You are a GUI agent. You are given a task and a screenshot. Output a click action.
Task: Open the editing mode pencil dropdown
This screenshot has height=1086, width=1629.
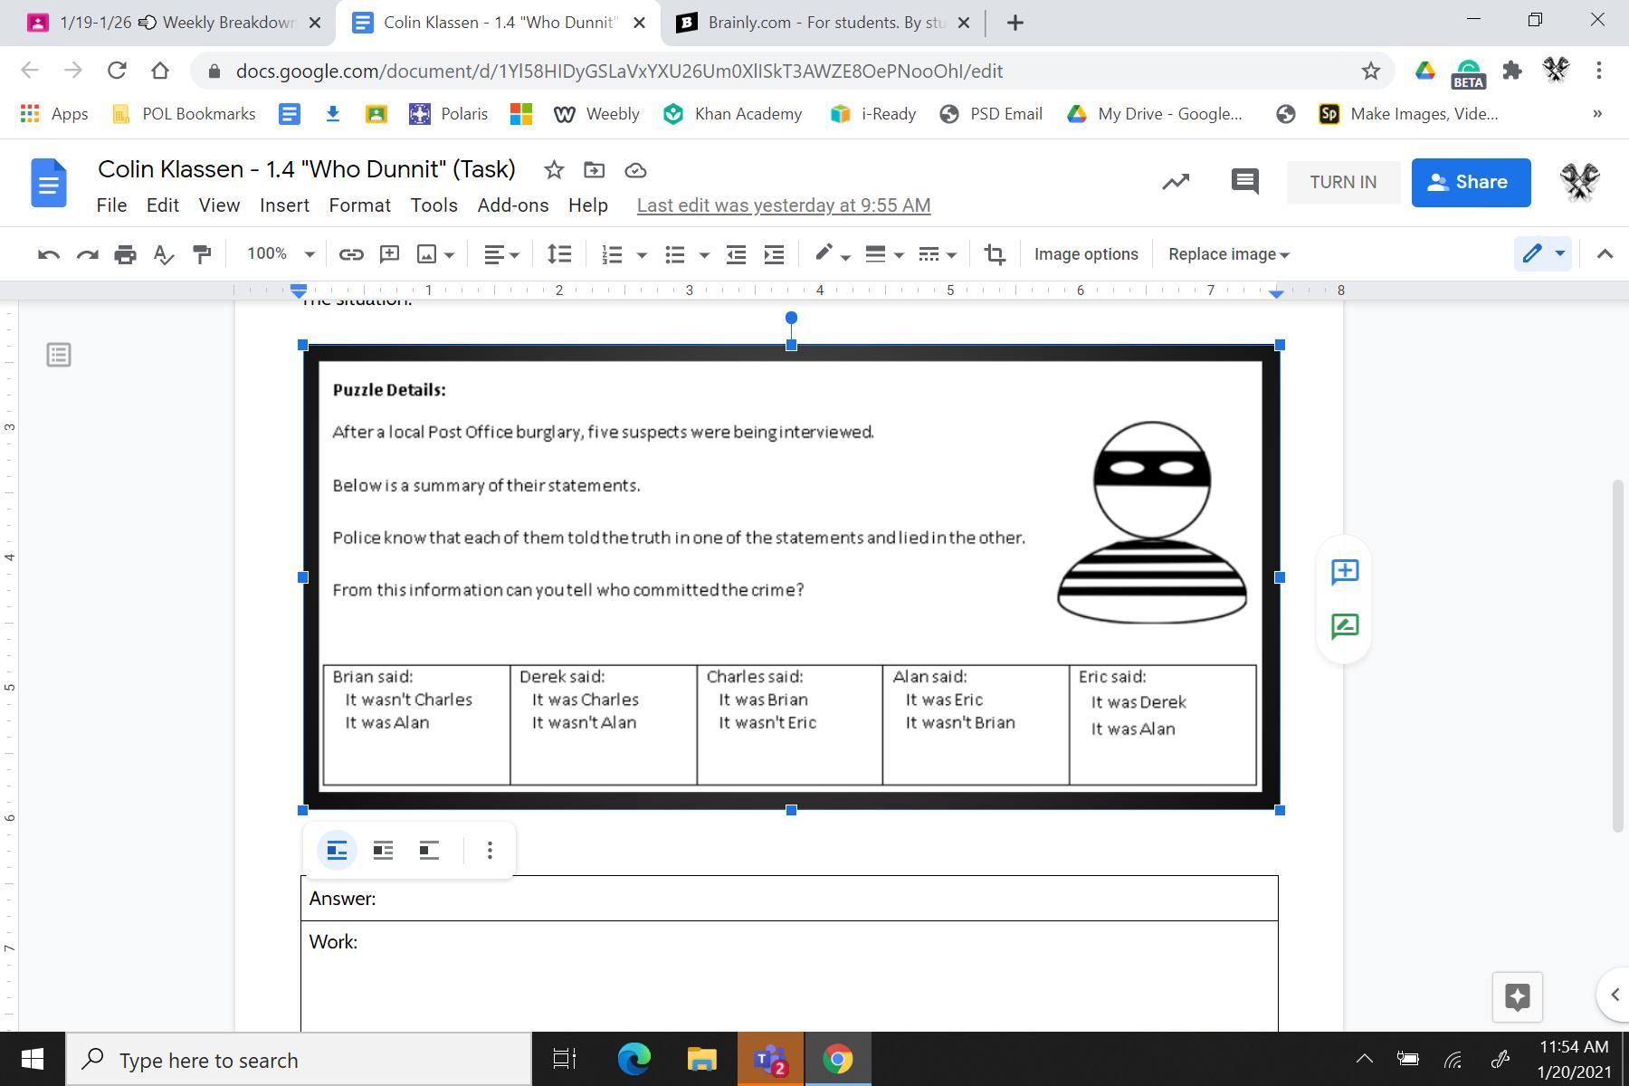click(x=1542, y=254)
